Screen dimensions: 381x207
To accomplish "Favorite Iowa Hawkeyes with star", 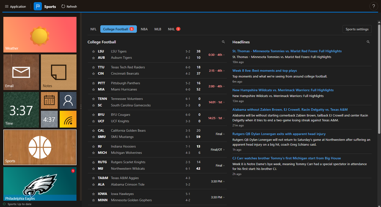I will point(93,194).
